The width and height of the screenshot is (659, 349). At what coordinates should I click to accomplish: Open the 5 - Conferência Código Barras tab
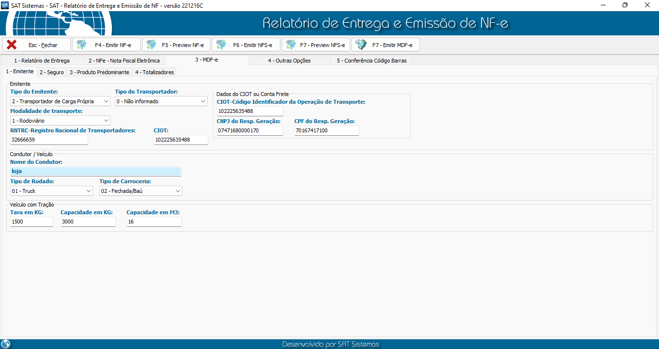(371, 61)
